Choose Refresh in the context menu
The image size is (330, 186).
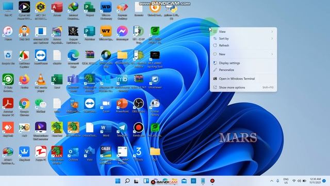point(243,45)
